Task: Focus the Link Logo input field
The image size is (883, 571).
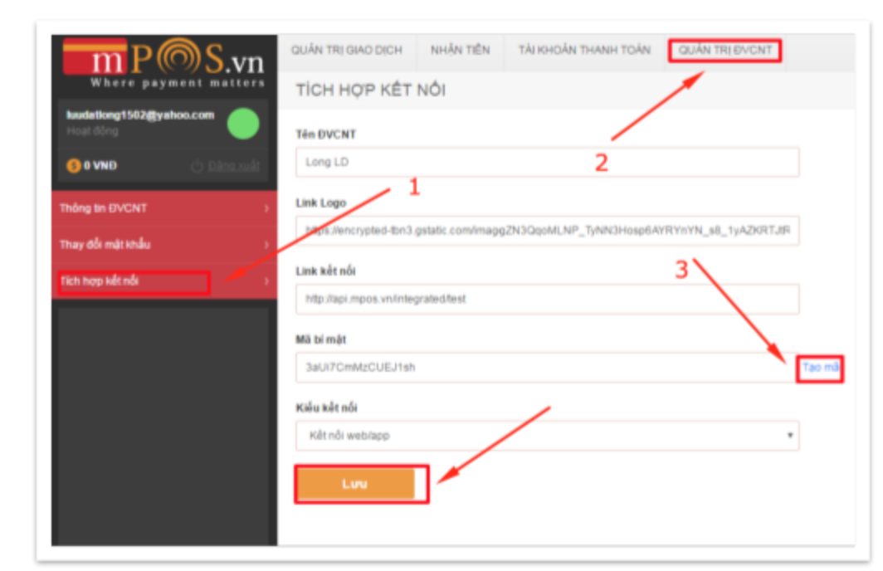Action: (548, 231)
